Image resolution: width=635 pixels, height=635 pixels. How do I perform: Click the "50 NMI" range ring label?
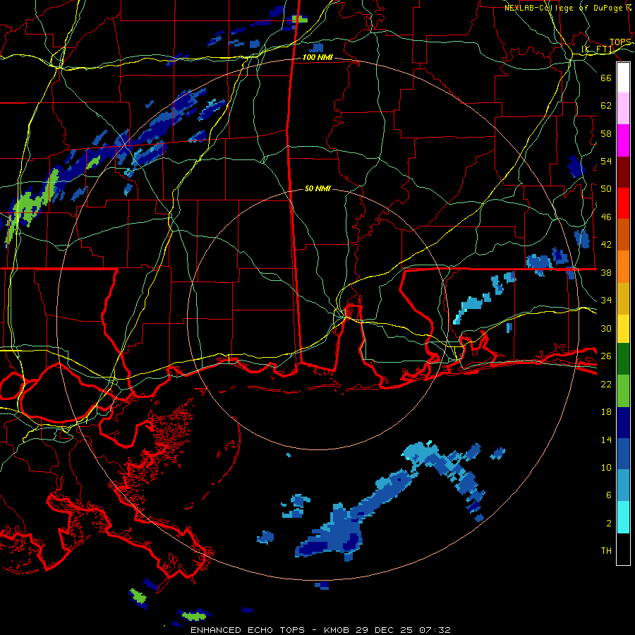pyautogui.click(x=318, y=188)
